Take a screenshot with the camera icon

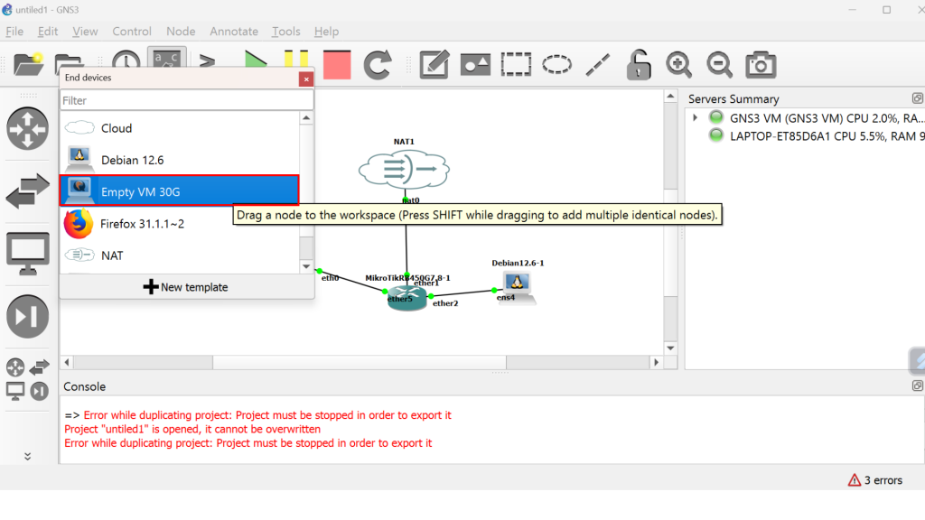761,65
